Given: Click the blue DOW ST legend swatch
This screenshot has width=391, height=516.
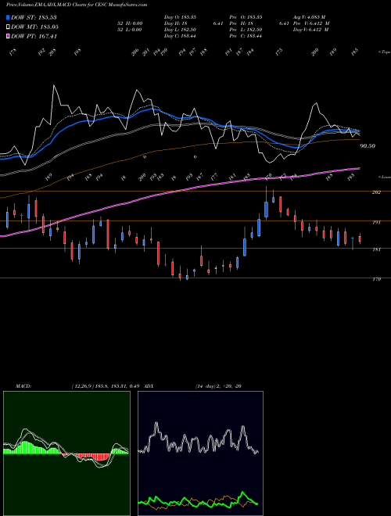Looking at the screenshot, I should tap(8, 17).
